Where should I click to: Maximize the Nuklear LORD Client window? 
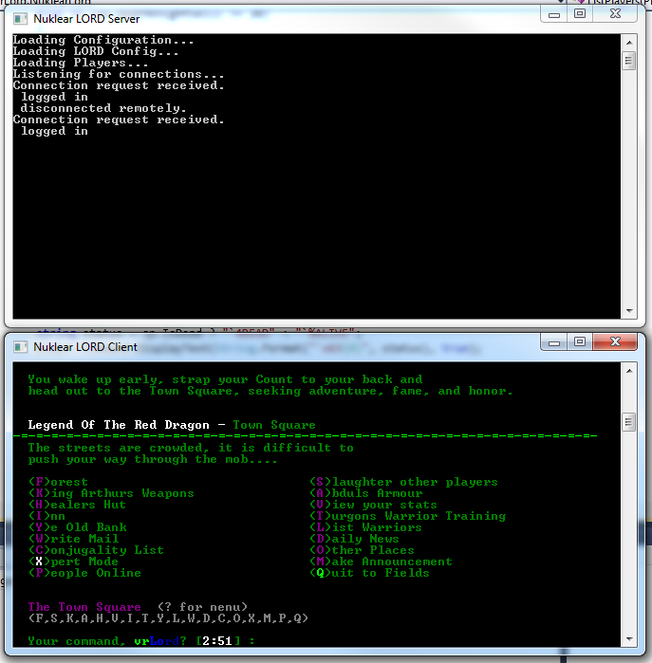coord(581,341)
